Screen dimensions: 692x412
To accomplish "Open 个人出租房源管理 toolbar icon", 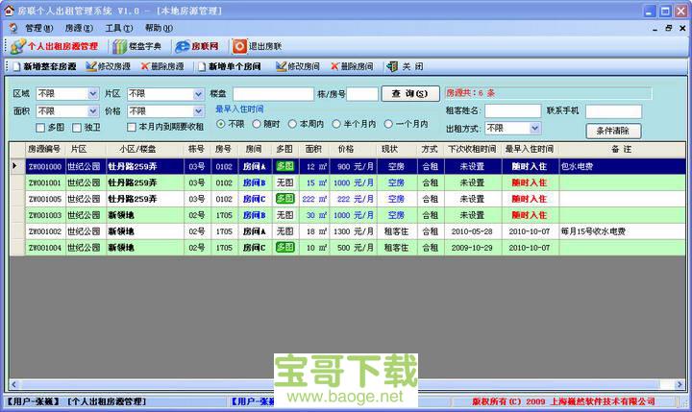I will (18, 46).
